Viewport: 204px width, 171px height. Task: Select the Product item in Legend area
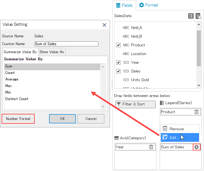[181, 112]
